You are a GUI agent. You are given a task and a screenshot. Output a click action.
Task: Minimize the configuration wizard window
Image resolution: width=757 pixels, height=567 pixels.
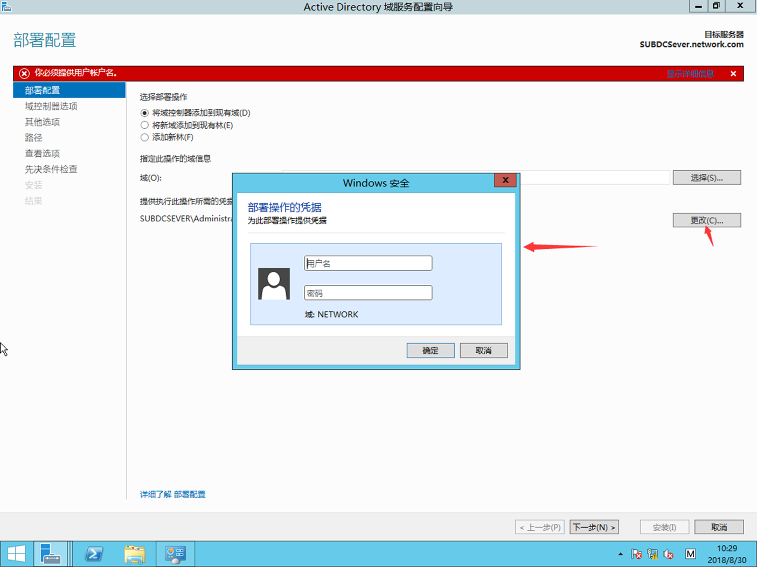[x=698, y=6]
